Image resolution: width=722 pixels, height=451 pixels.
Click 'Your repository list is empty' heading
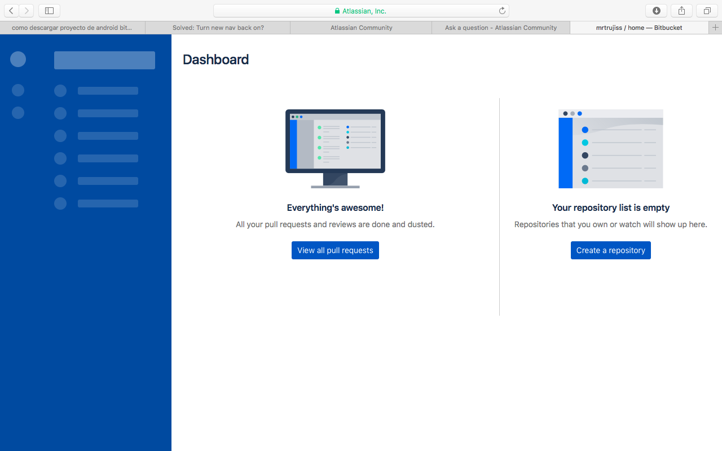coord(611,208)
